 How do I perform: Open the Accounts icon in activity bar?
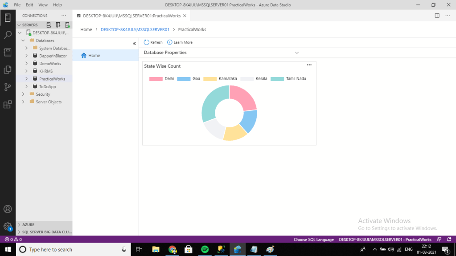(x=8, y=209)
